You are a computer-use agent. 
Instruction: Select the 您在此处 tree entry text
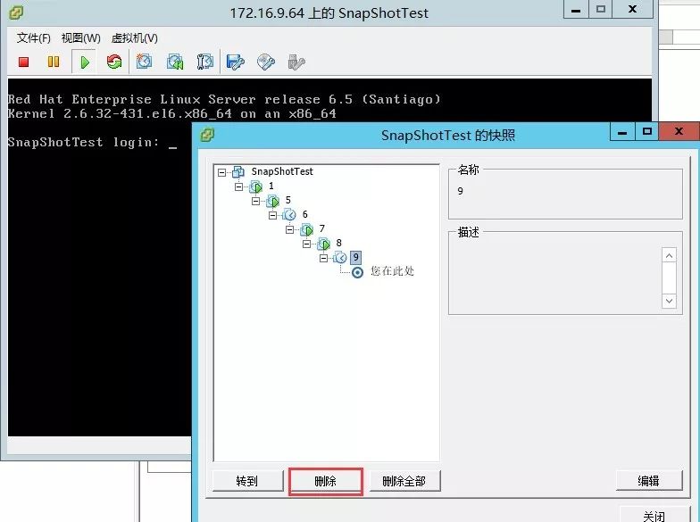point(393,271)
